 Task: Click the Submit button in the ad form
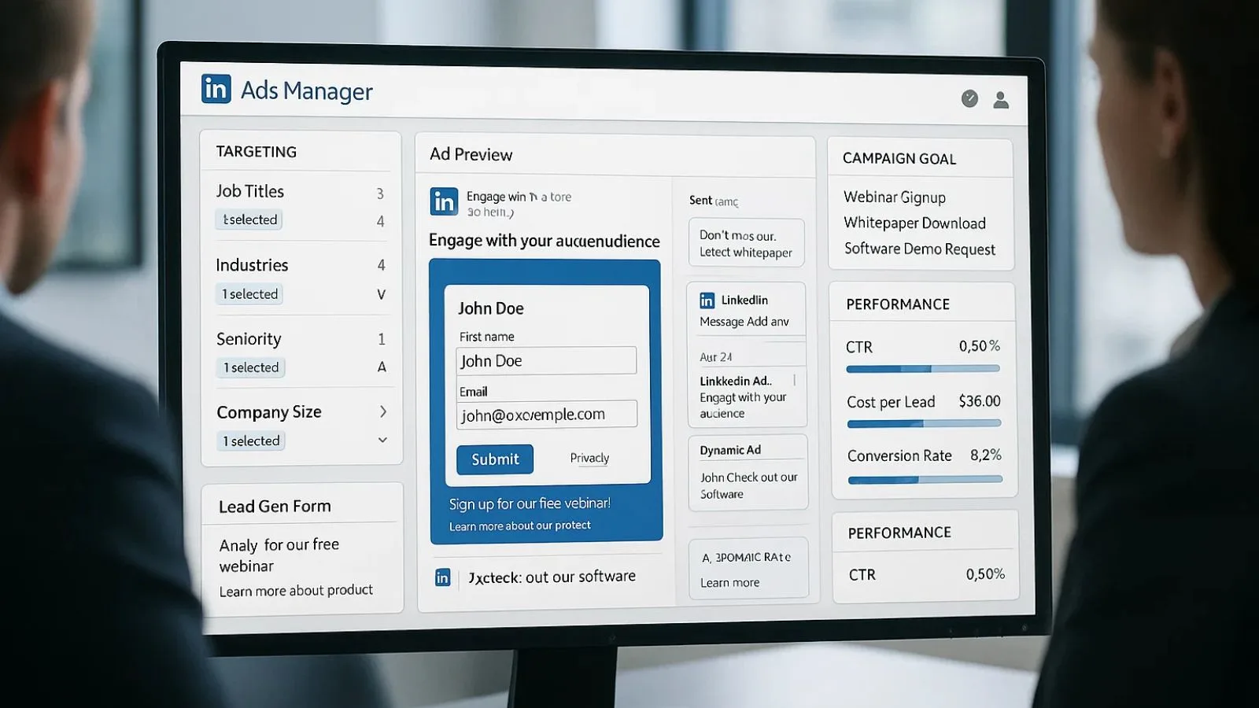(x=495, y=459)
